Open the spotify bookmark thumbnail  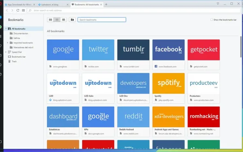(168, 83)
